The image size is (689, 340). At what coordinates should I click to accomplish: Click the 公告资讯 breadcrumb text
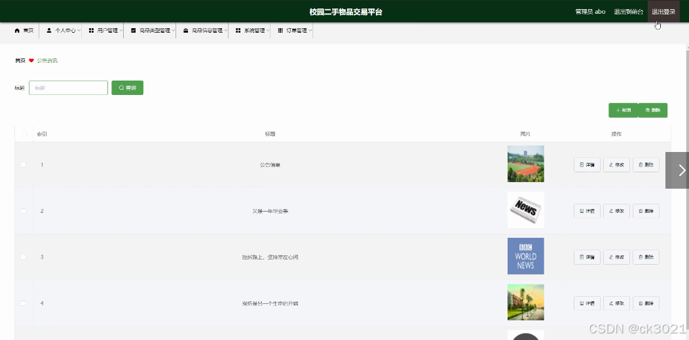[47, 61]
